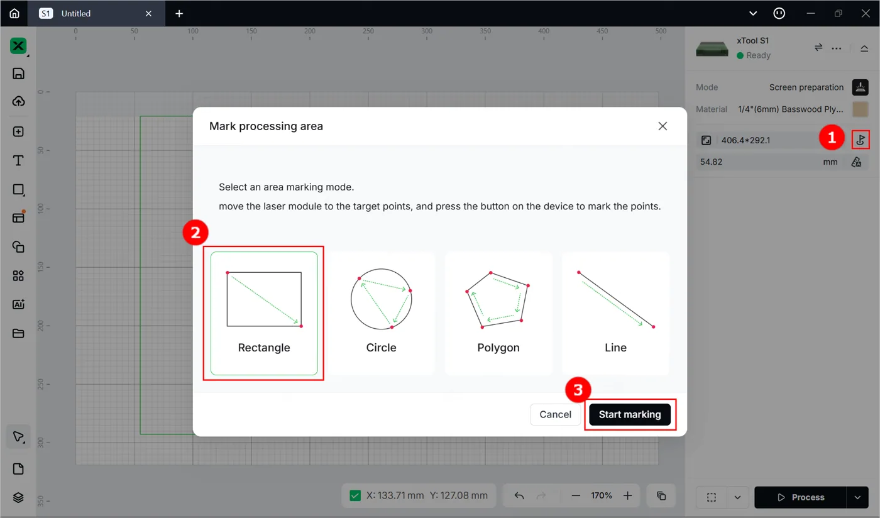Close the Mark processing area dialog
The height and width of the screenshot is (518, 880).
pyautogui.click(x=663, y=126)
